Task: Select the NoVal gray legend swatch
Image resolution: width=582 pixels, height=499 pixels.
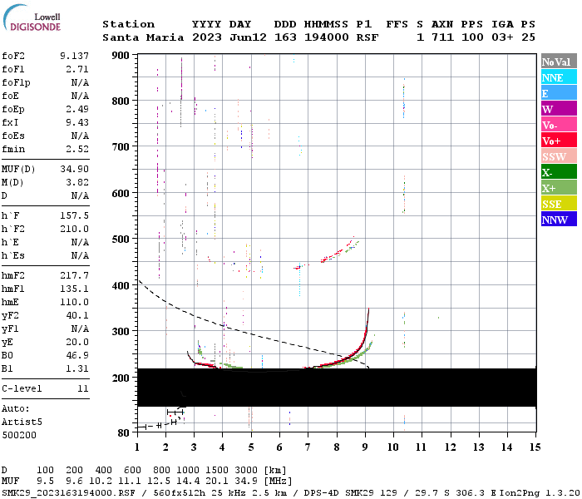Action: (x=559, y=62)
